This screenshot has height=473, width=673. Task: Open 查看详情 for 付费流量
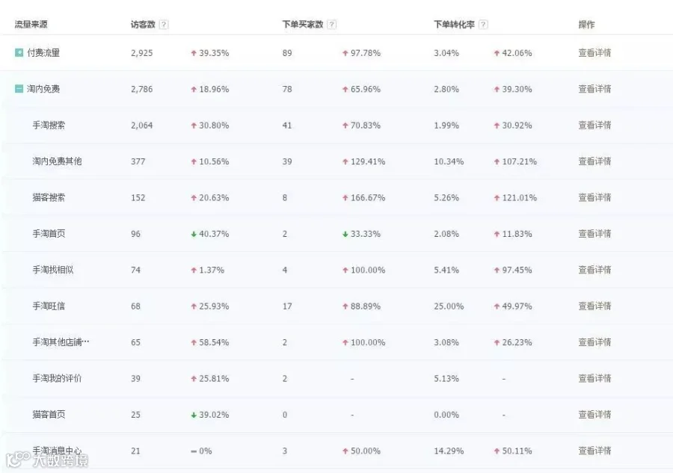click(594, 53)
